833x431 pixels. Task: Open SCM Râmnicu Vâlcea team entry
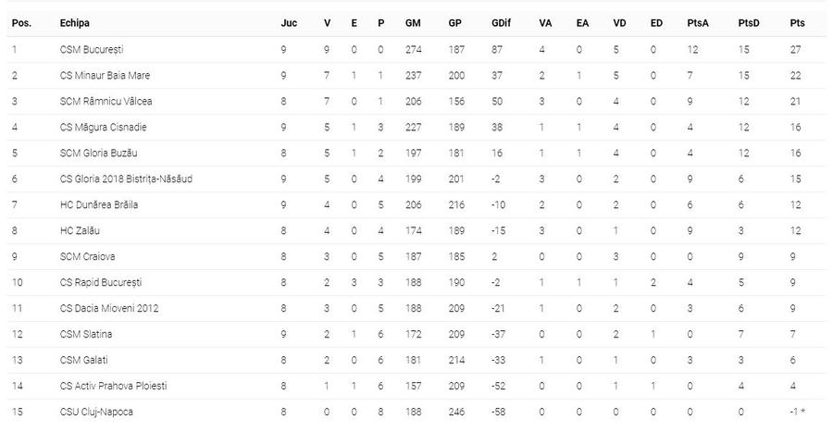pos(106,101)
